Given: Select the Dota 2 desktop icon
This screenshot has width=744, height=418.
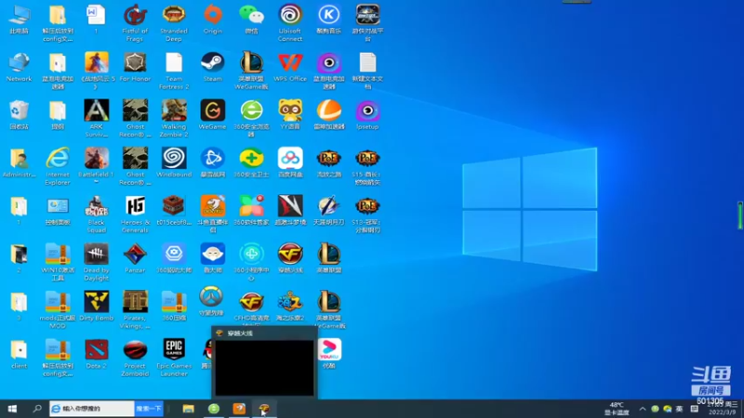Looking at the screenshot, I should [97, 354].
